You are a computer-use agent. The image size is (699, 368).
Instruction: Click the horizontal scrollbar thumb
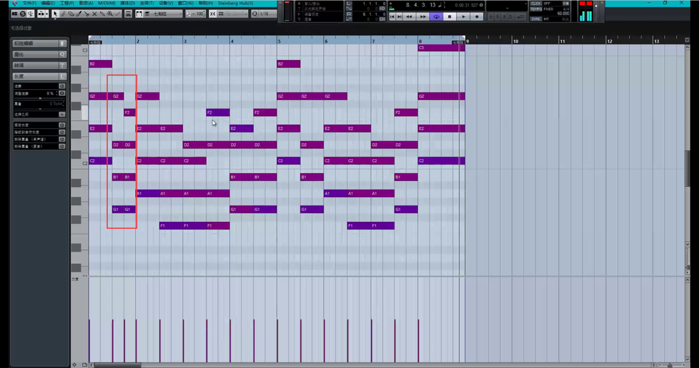[117, 365]
